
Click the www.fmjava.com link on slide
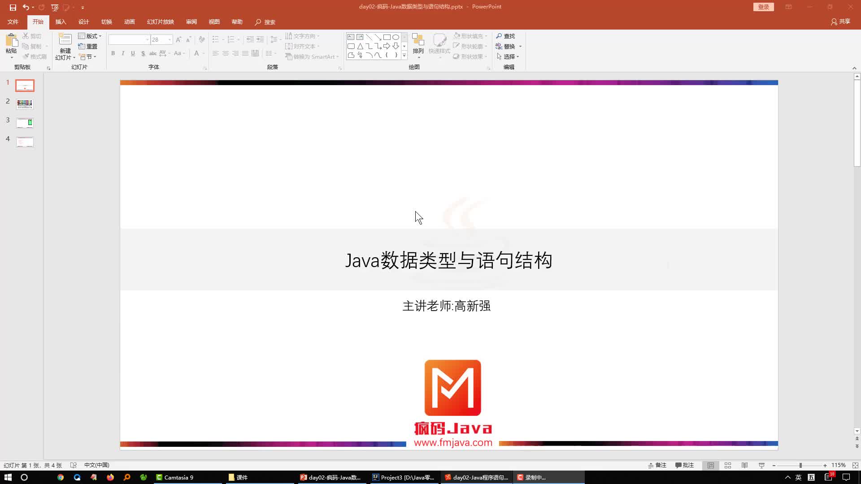(453, 443)
